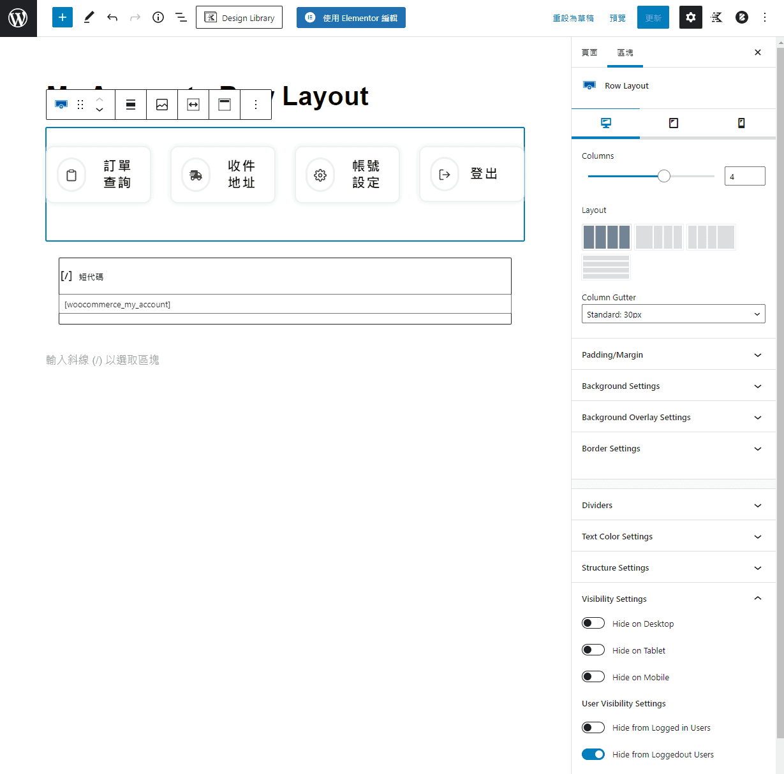Open the Design Library
This screenshot has width=784, height=774.
[x=239, y=17]
